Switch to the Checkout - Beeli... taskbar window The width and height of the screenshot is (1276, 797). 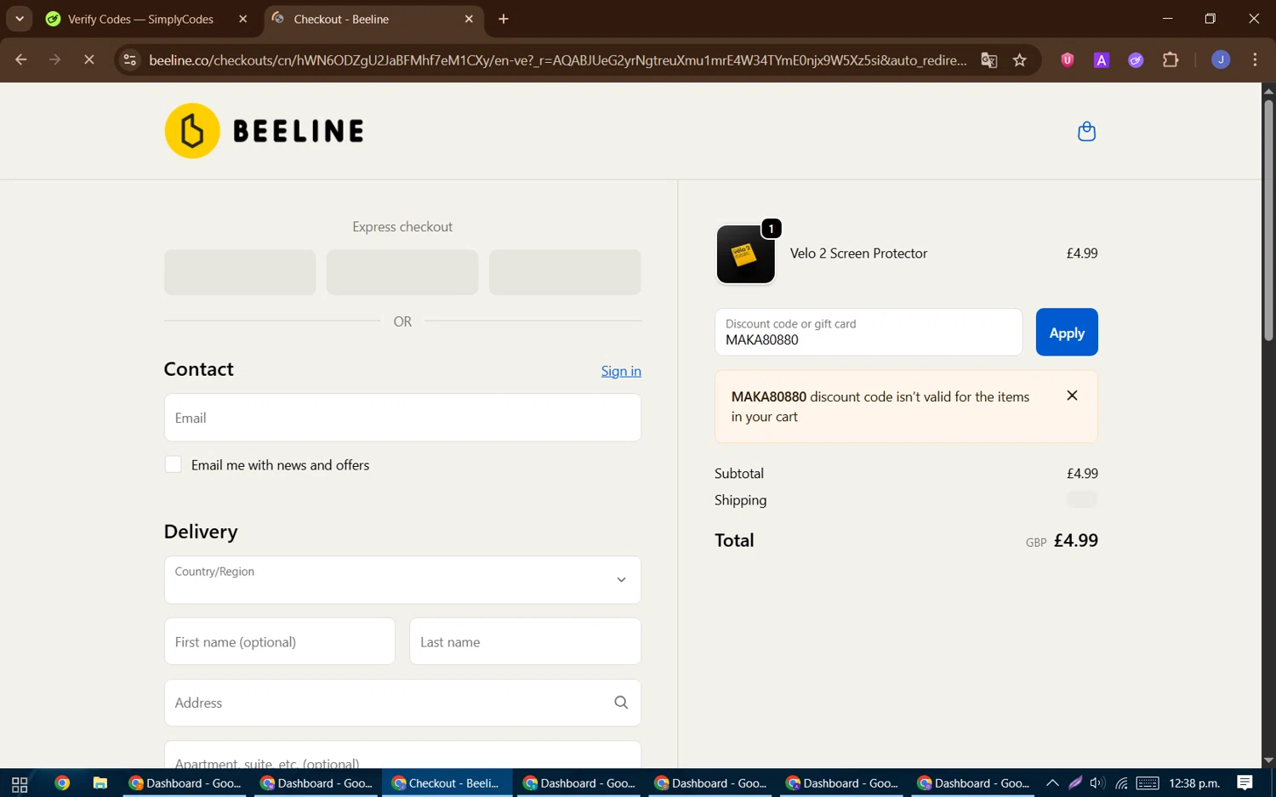[x=447, y=783]
